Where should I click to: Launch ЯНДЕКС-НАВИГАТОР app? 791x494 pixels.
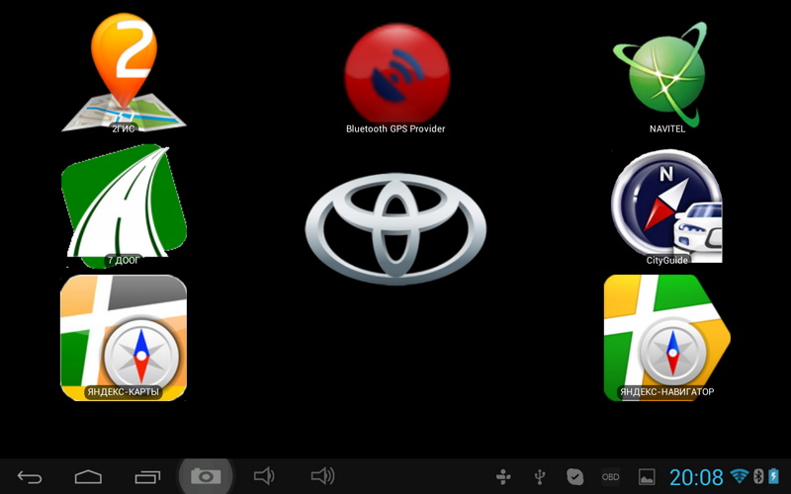(666, 337)
